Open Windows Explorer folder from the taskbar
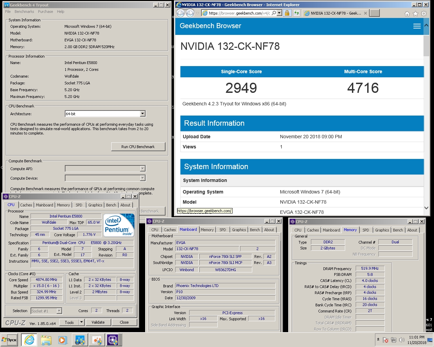Screen dimensions: 434x347 46,340
